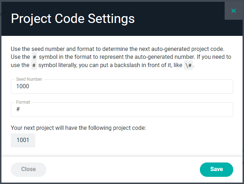Focus the Seed Number input field
The image size is (244, 184).
click(122, 86)
